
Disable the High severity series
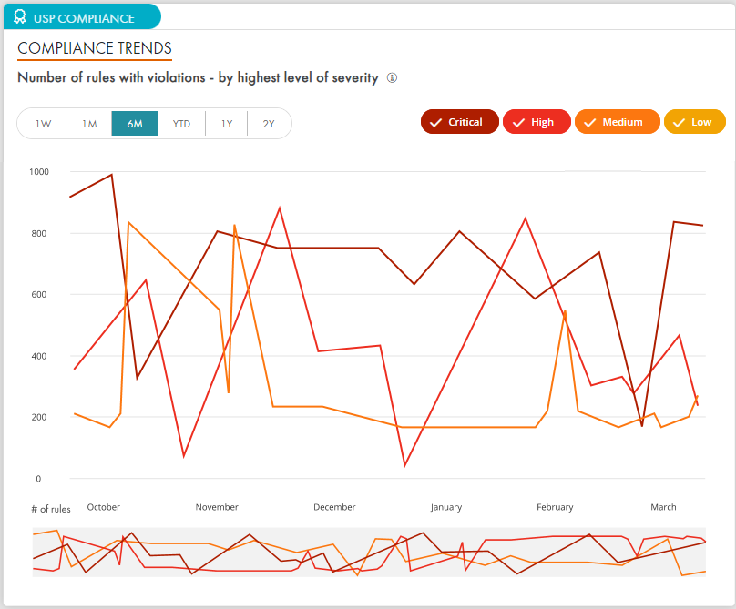tap(536, 122)
